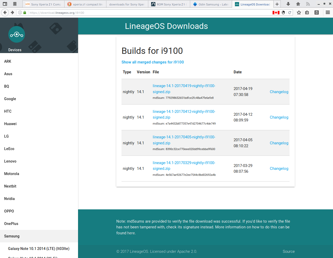
Task: Switch to the Odin Samsung tab
Action: click(211, 4)
